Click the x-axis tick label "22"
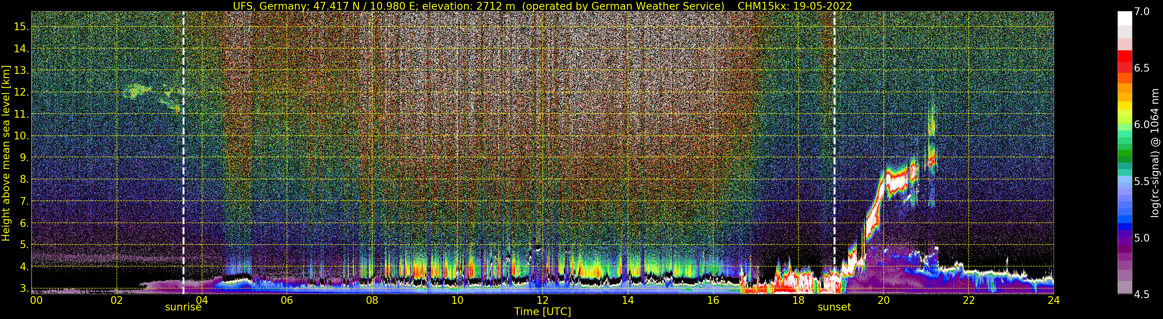 coord(969,300)
